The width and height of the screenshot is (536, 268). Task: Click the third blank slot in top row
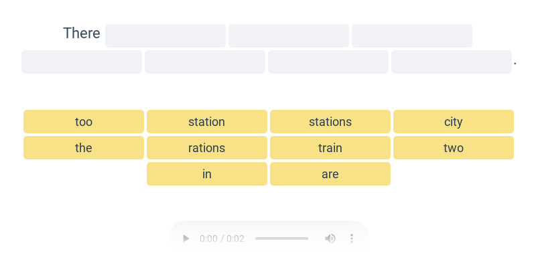tap(412, 36)
